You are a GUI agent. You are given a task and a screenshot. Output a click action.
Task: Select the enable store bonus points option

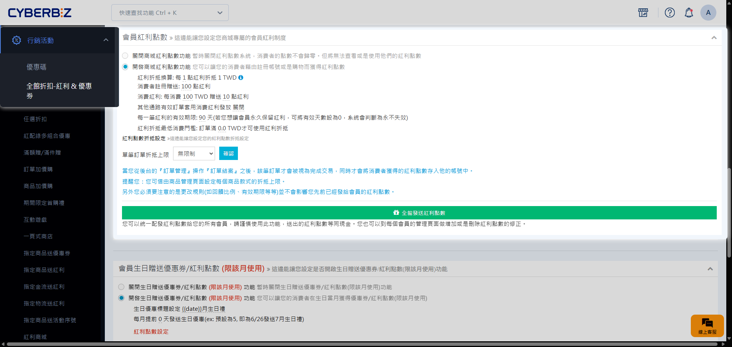coord(125,67)
